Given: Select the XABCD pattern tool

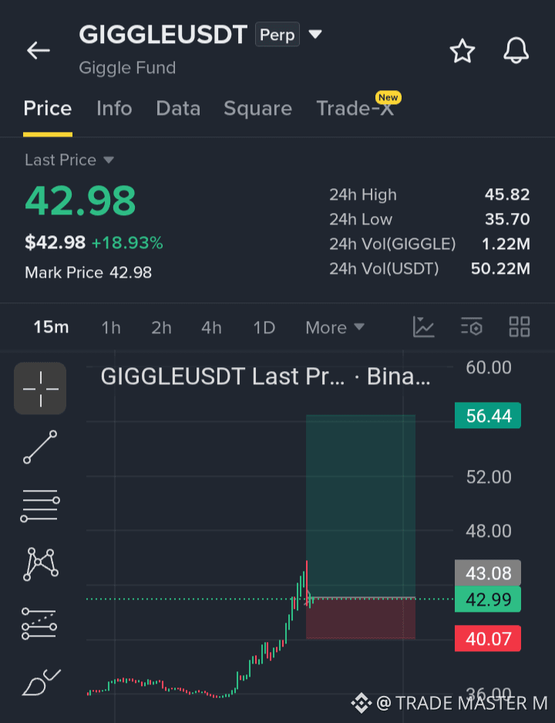Looking at the screenshot, I should (x=41, y=564).
